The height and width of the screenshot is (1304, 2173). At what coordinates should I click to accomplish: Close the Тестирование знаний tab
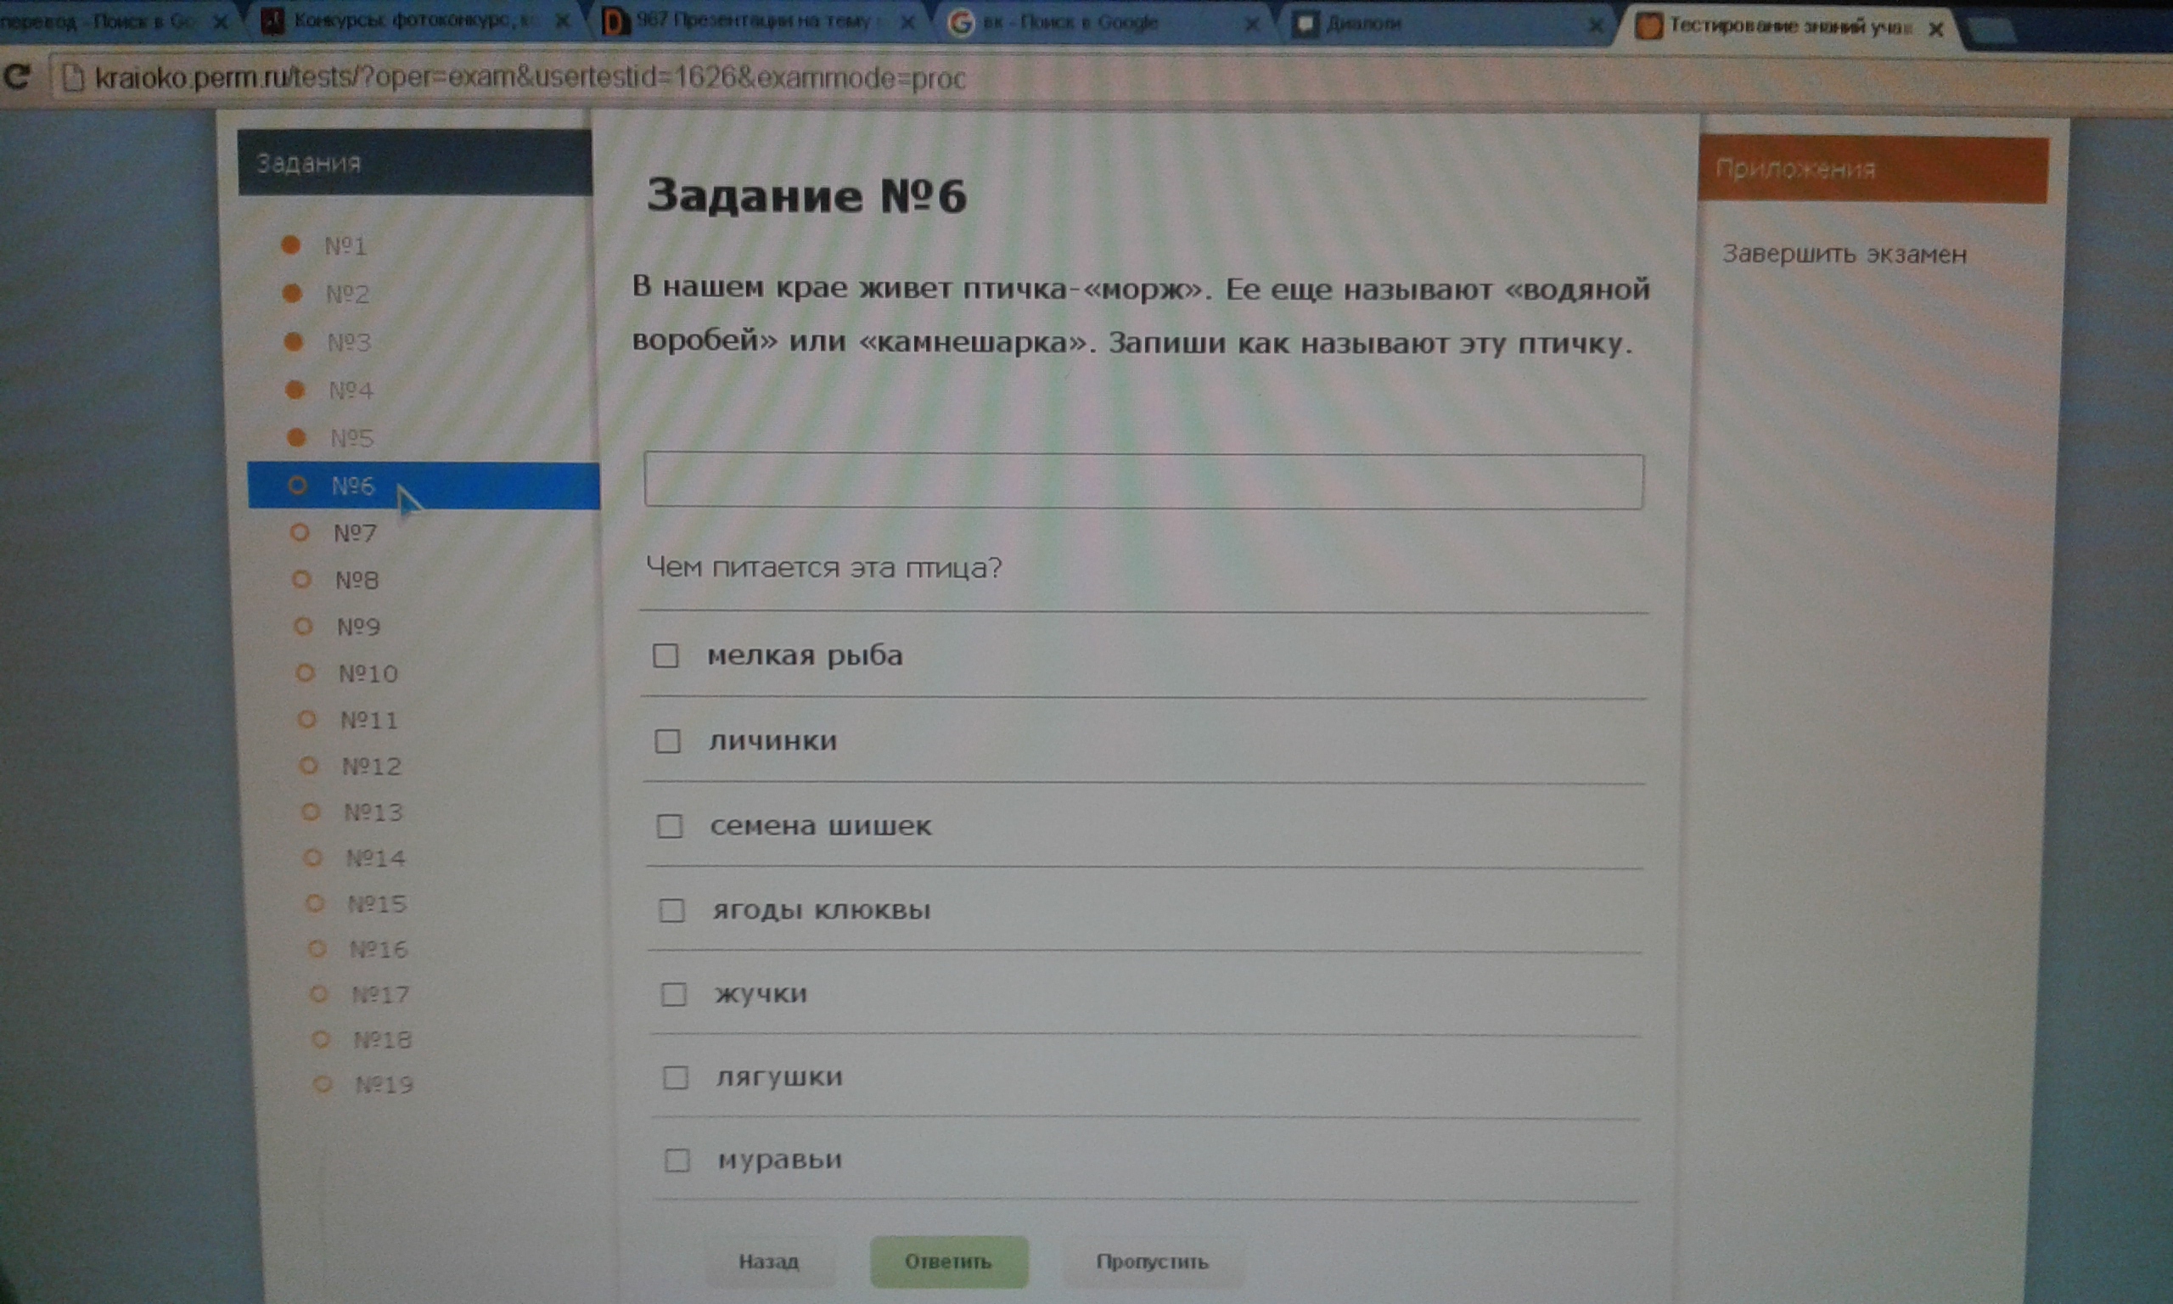[x=1935, y=29]
